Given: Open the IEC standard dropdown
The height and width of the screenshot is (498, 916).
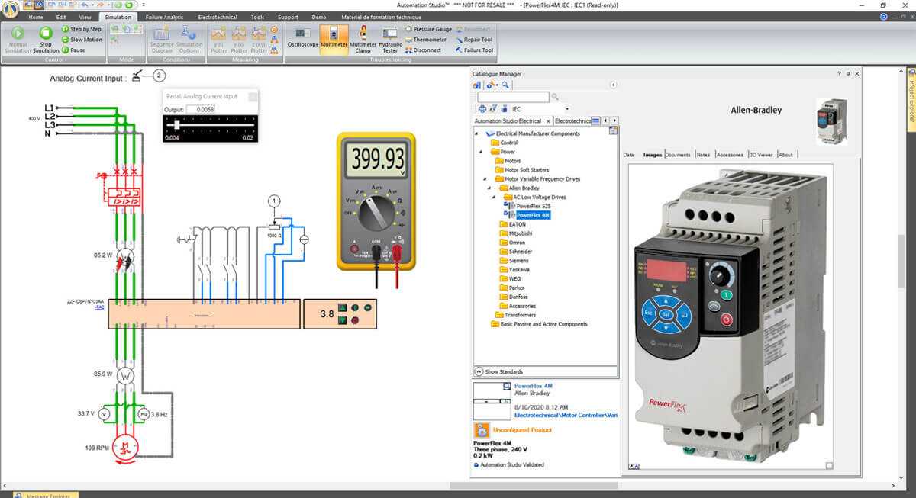Looking at the screenshot, I should point(566,109).
